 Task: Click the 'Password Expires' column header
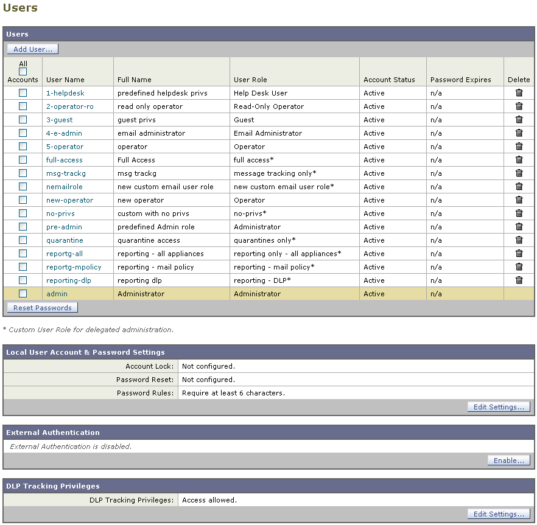[x=461, y=80]
